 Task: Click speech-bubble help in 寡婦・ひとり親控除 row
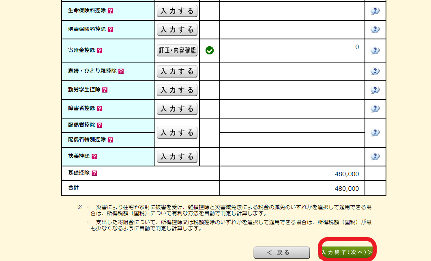(x=375, y=71)
